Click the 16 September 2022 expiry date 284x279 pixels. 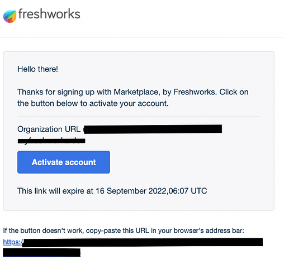tap(131, 191)
